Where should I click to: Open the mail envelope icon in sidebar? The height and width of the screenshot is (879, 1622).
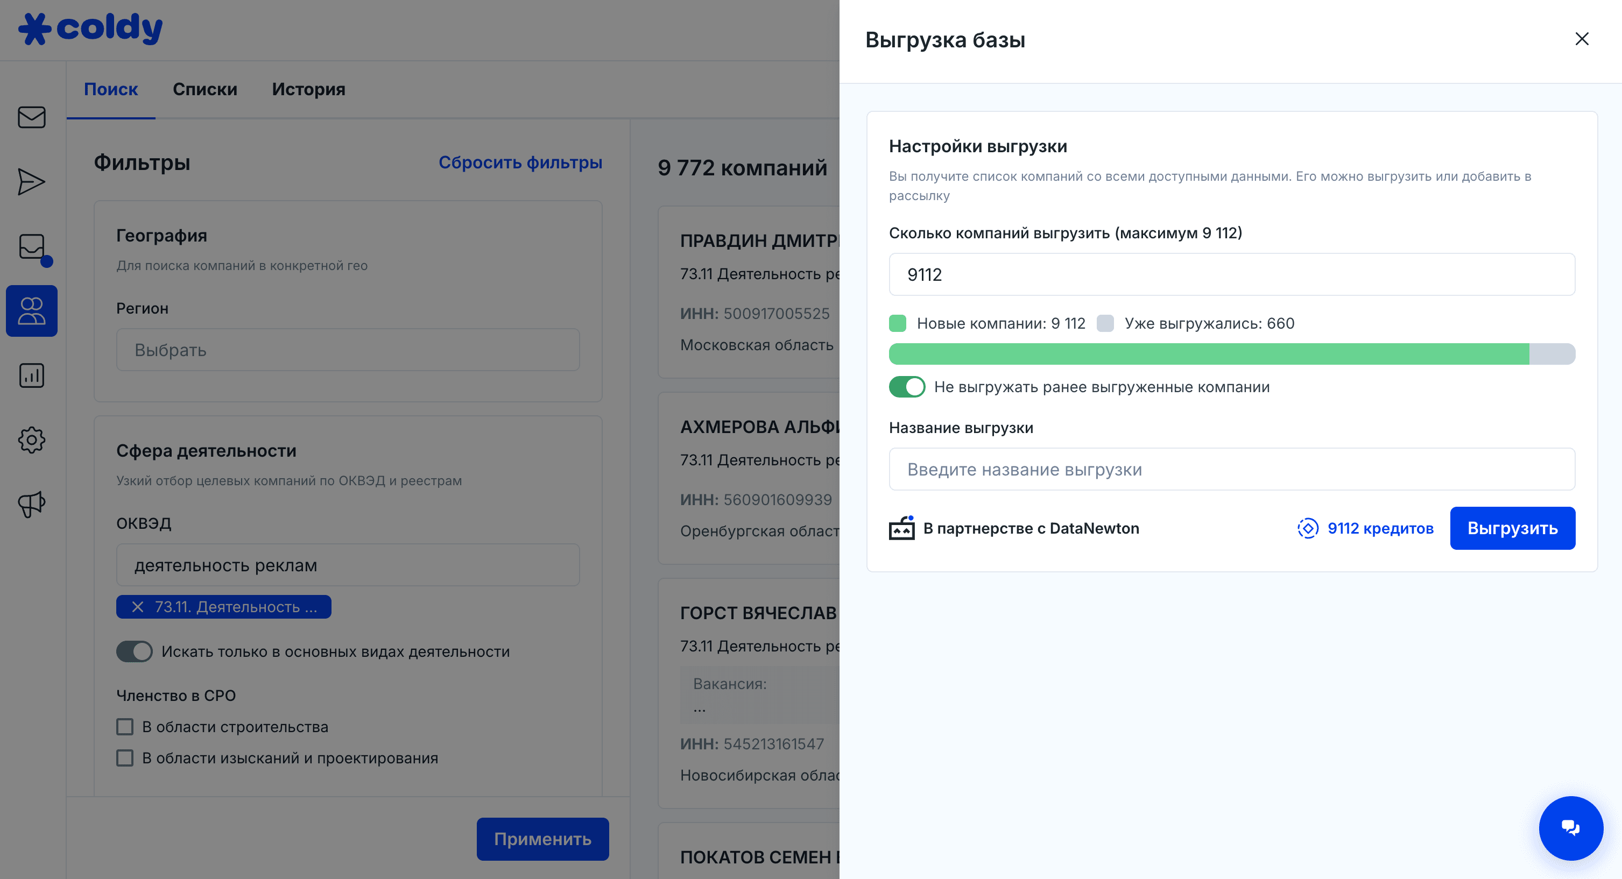32,117
